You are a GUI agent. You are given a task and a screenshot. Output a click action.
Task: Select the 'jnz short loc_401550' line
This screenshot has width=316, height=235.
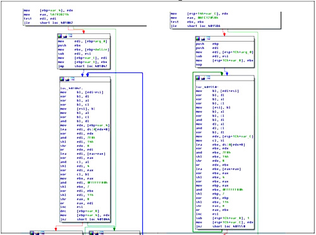[221, 226]
